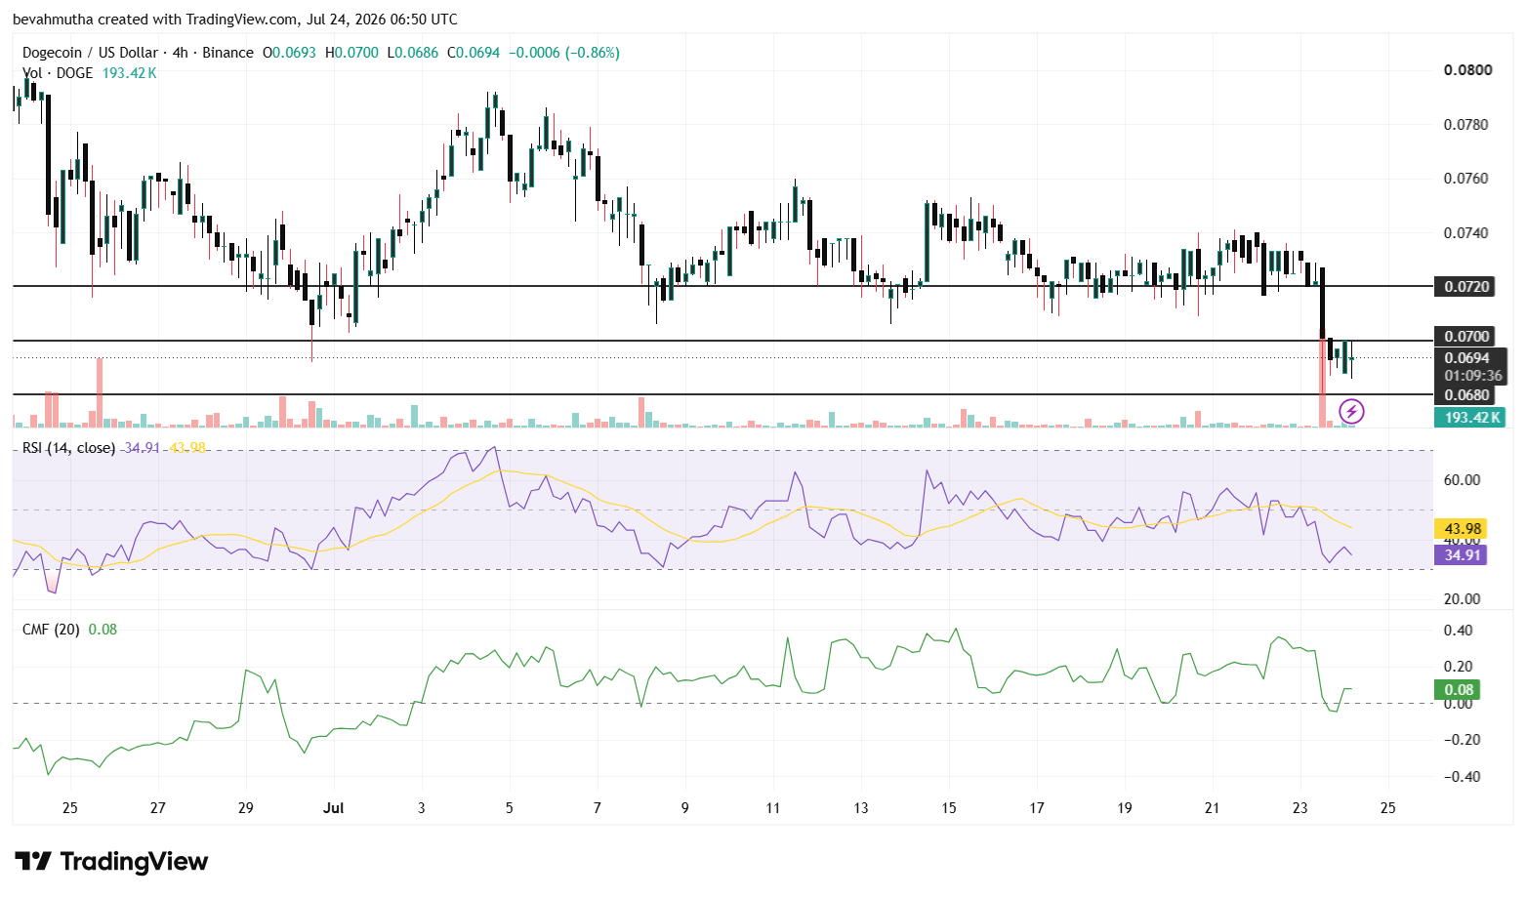The height and width of the screenshot is (898, 1526).
Task: Click the latest candlestick near 0.0694
Action: [x=1351, y=360]
